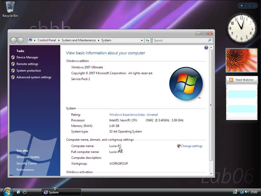261x196 pixels.
Task: Expand the arrow after System and Maintenance breadcrumb
Action: (99, 40)
